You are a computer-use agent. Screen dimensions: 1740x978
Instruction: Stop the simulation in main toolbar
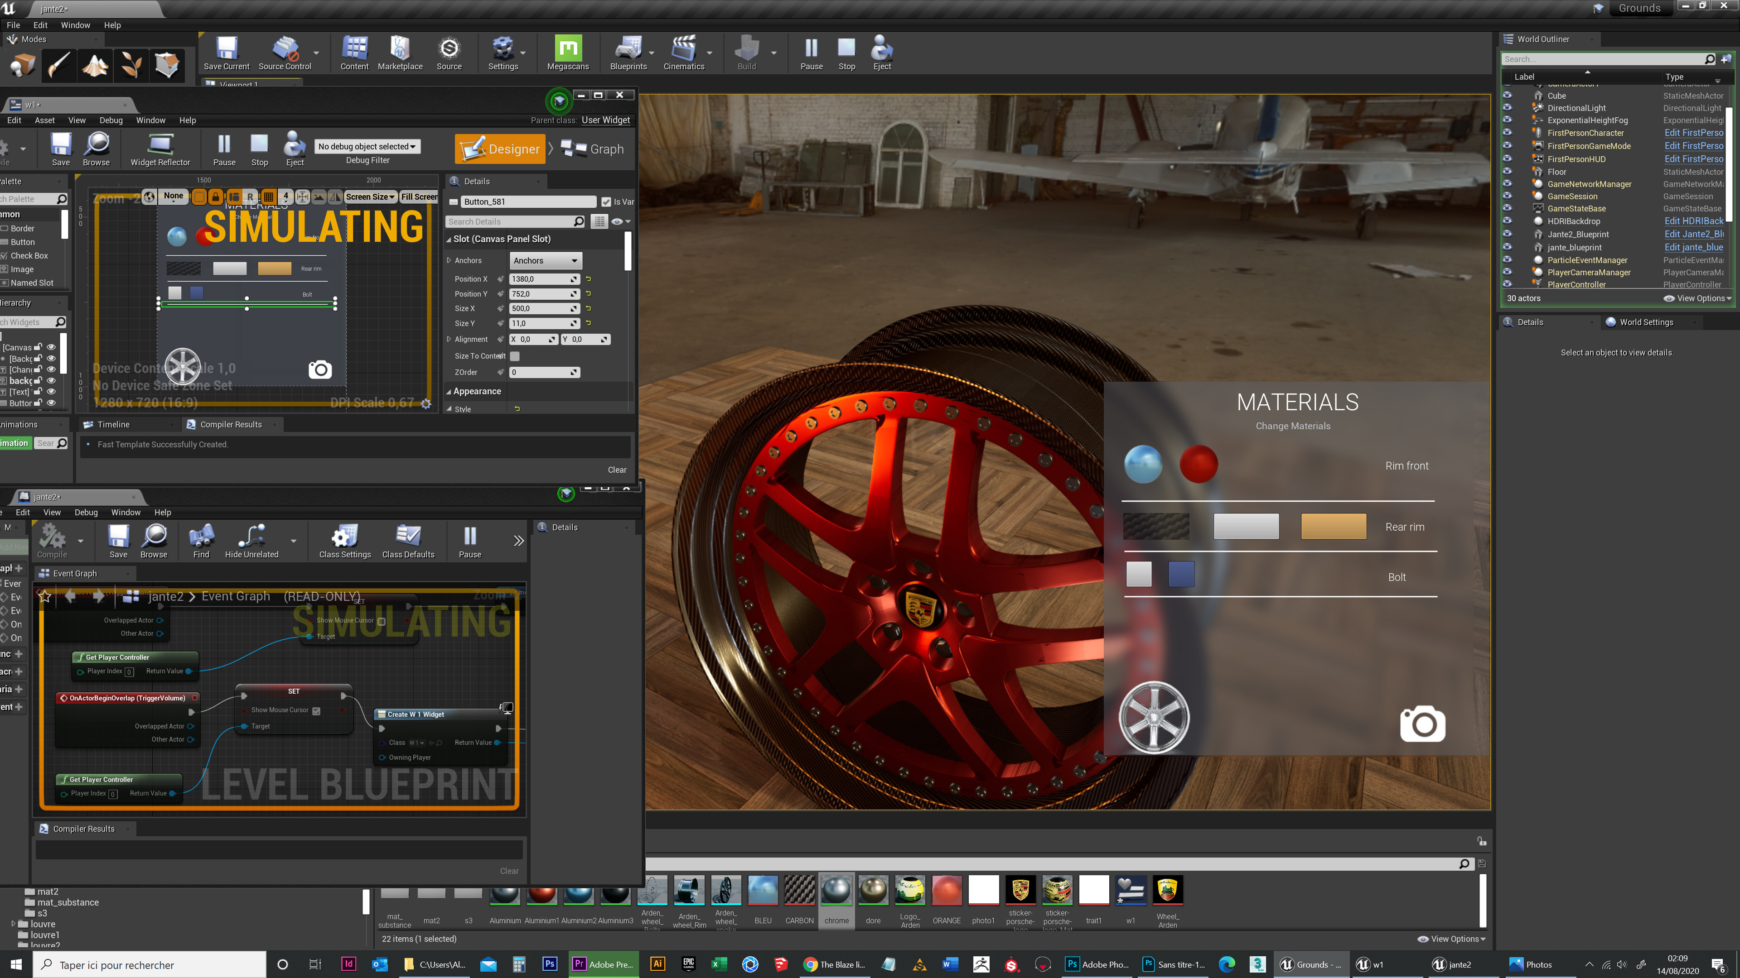coord(846,53)
